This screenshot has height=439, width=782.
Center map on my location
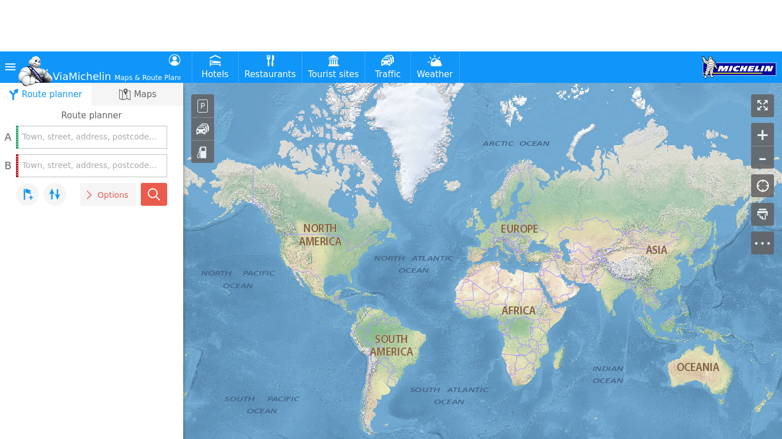pos(762,186)
